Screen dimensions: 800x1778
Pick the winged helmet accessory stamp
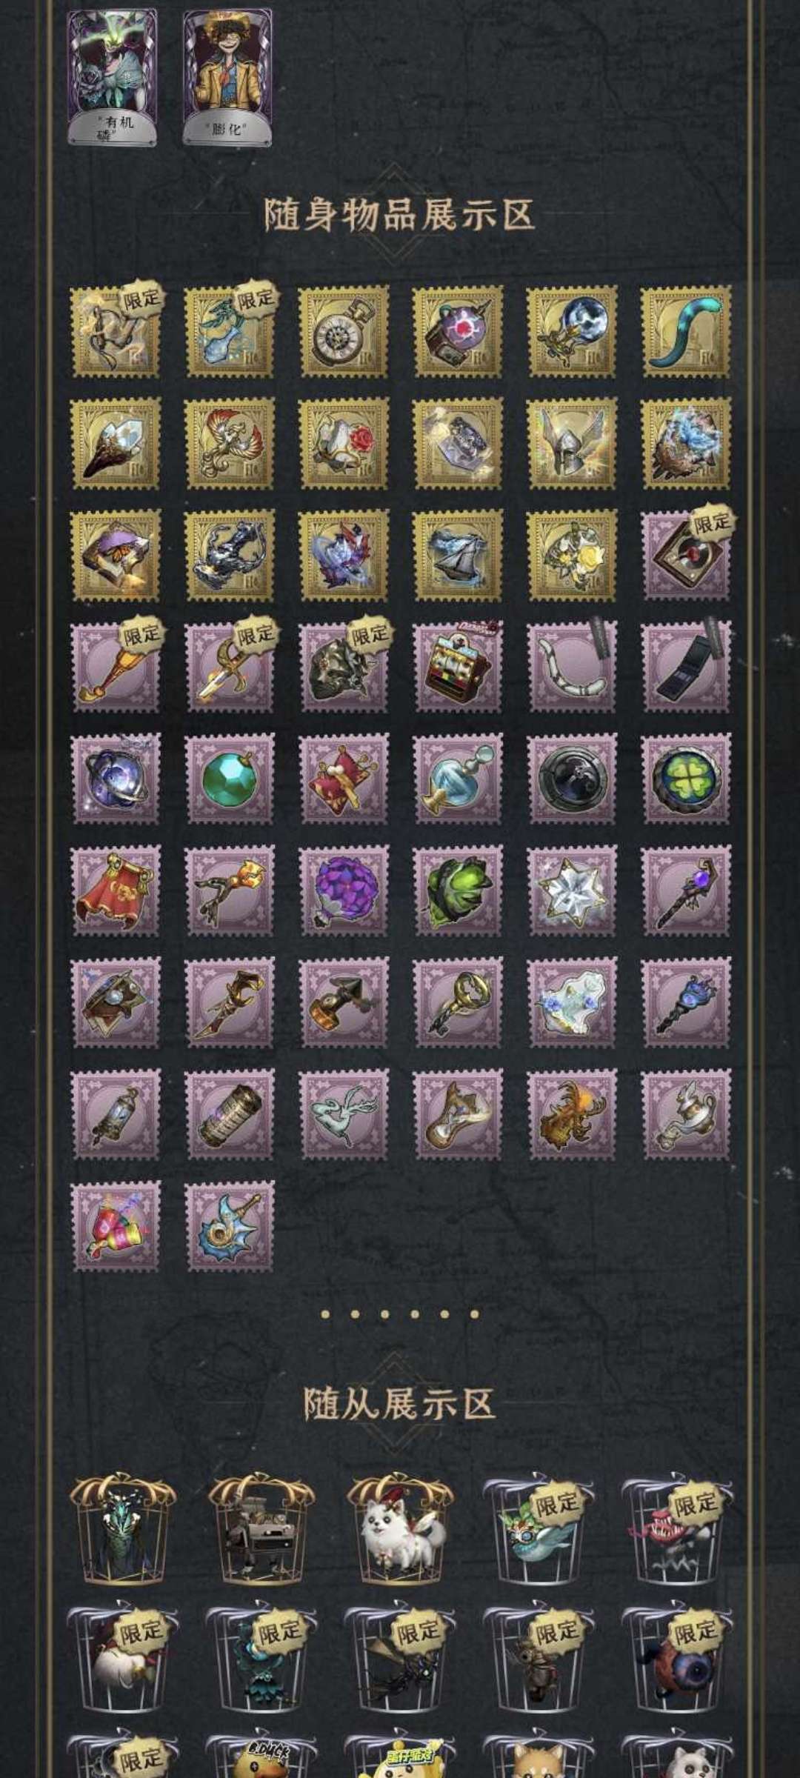tap(572, 443)
